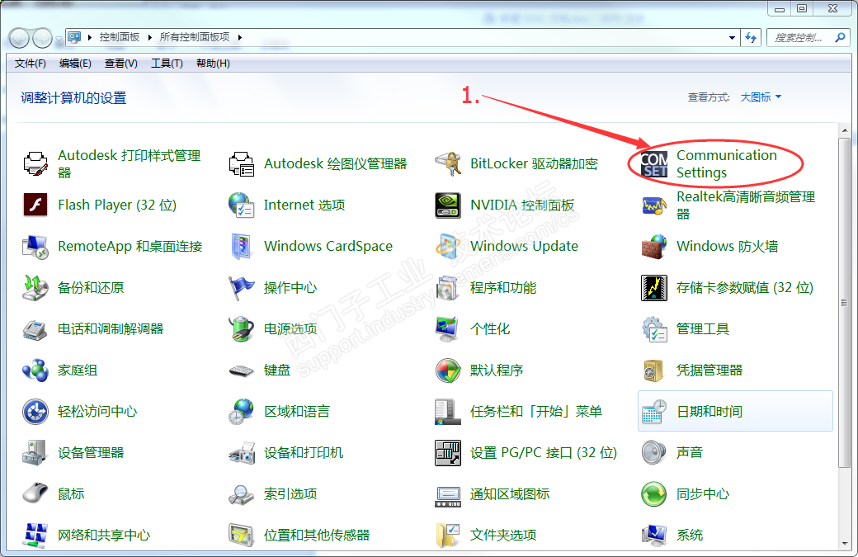Open the 程序和功能 icon
The width and height of the screenshot is (858, 557).
click(448, 288)
